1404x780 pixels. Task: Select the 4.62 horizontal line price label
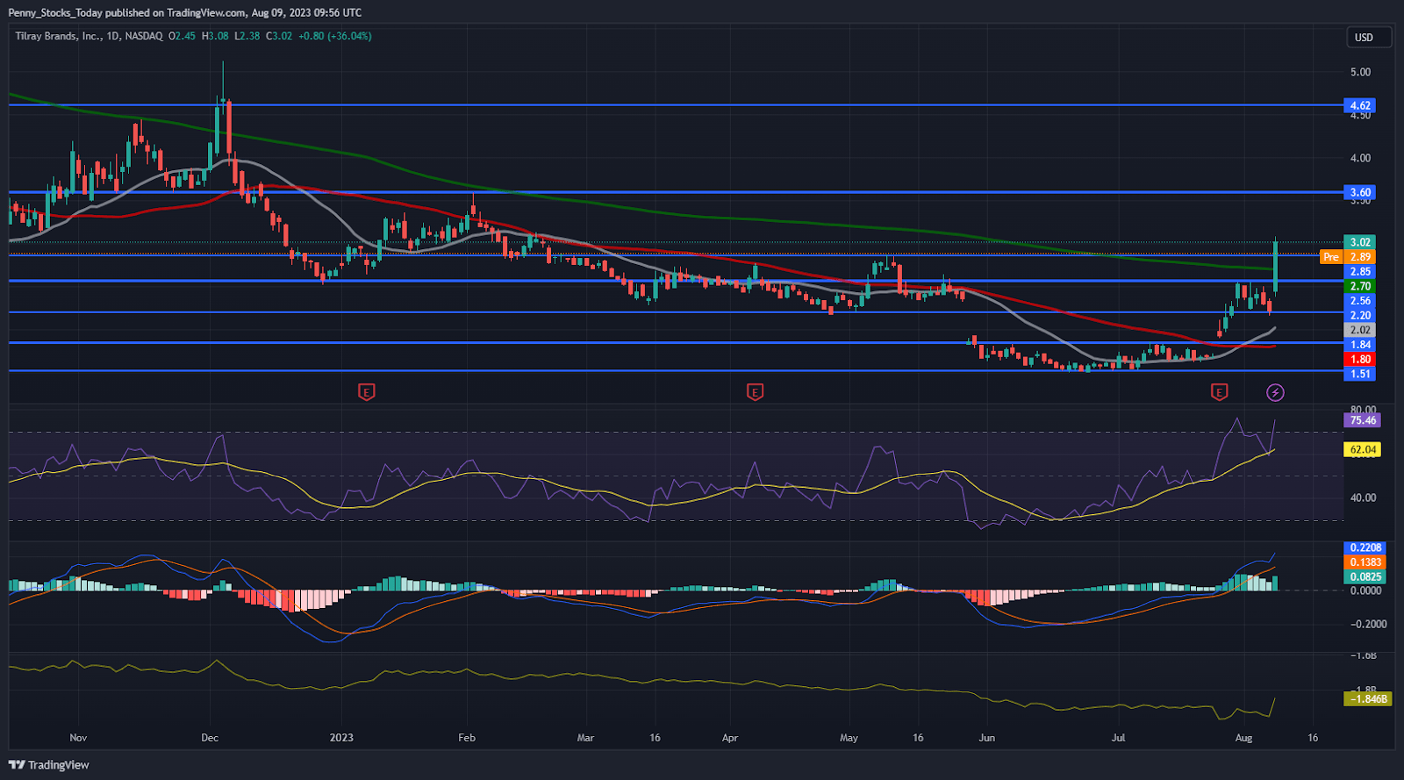click(1360, 105)
